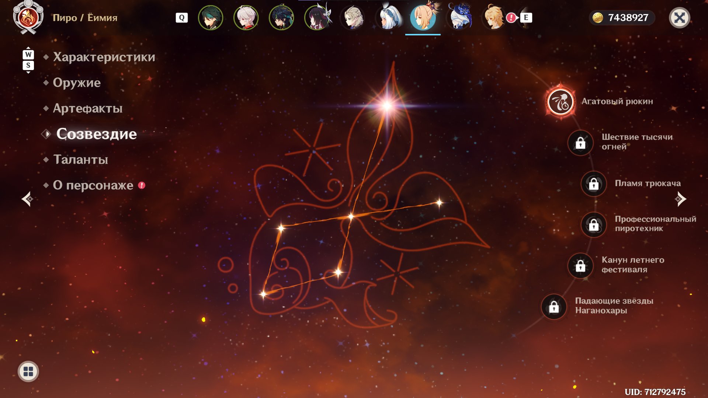
Task: Go to previous character with left arrow
Action: pos(27,199)
